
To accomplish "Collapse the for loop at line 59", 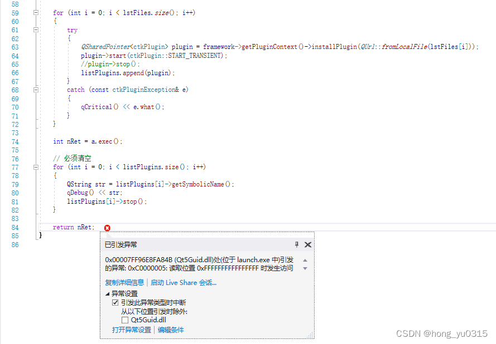I will pyautogui.click(x=36, y=13).
